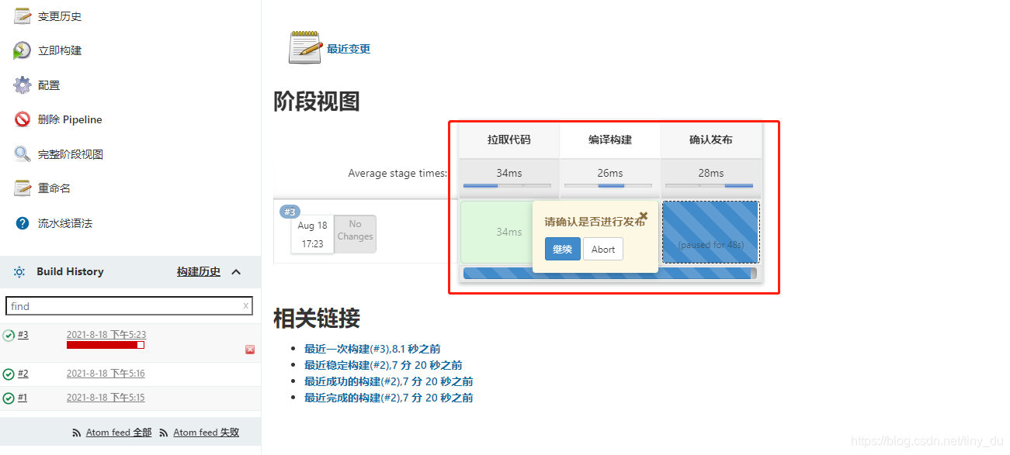Close the 请确认是否进行发布 popup

[x=643, y=216]
